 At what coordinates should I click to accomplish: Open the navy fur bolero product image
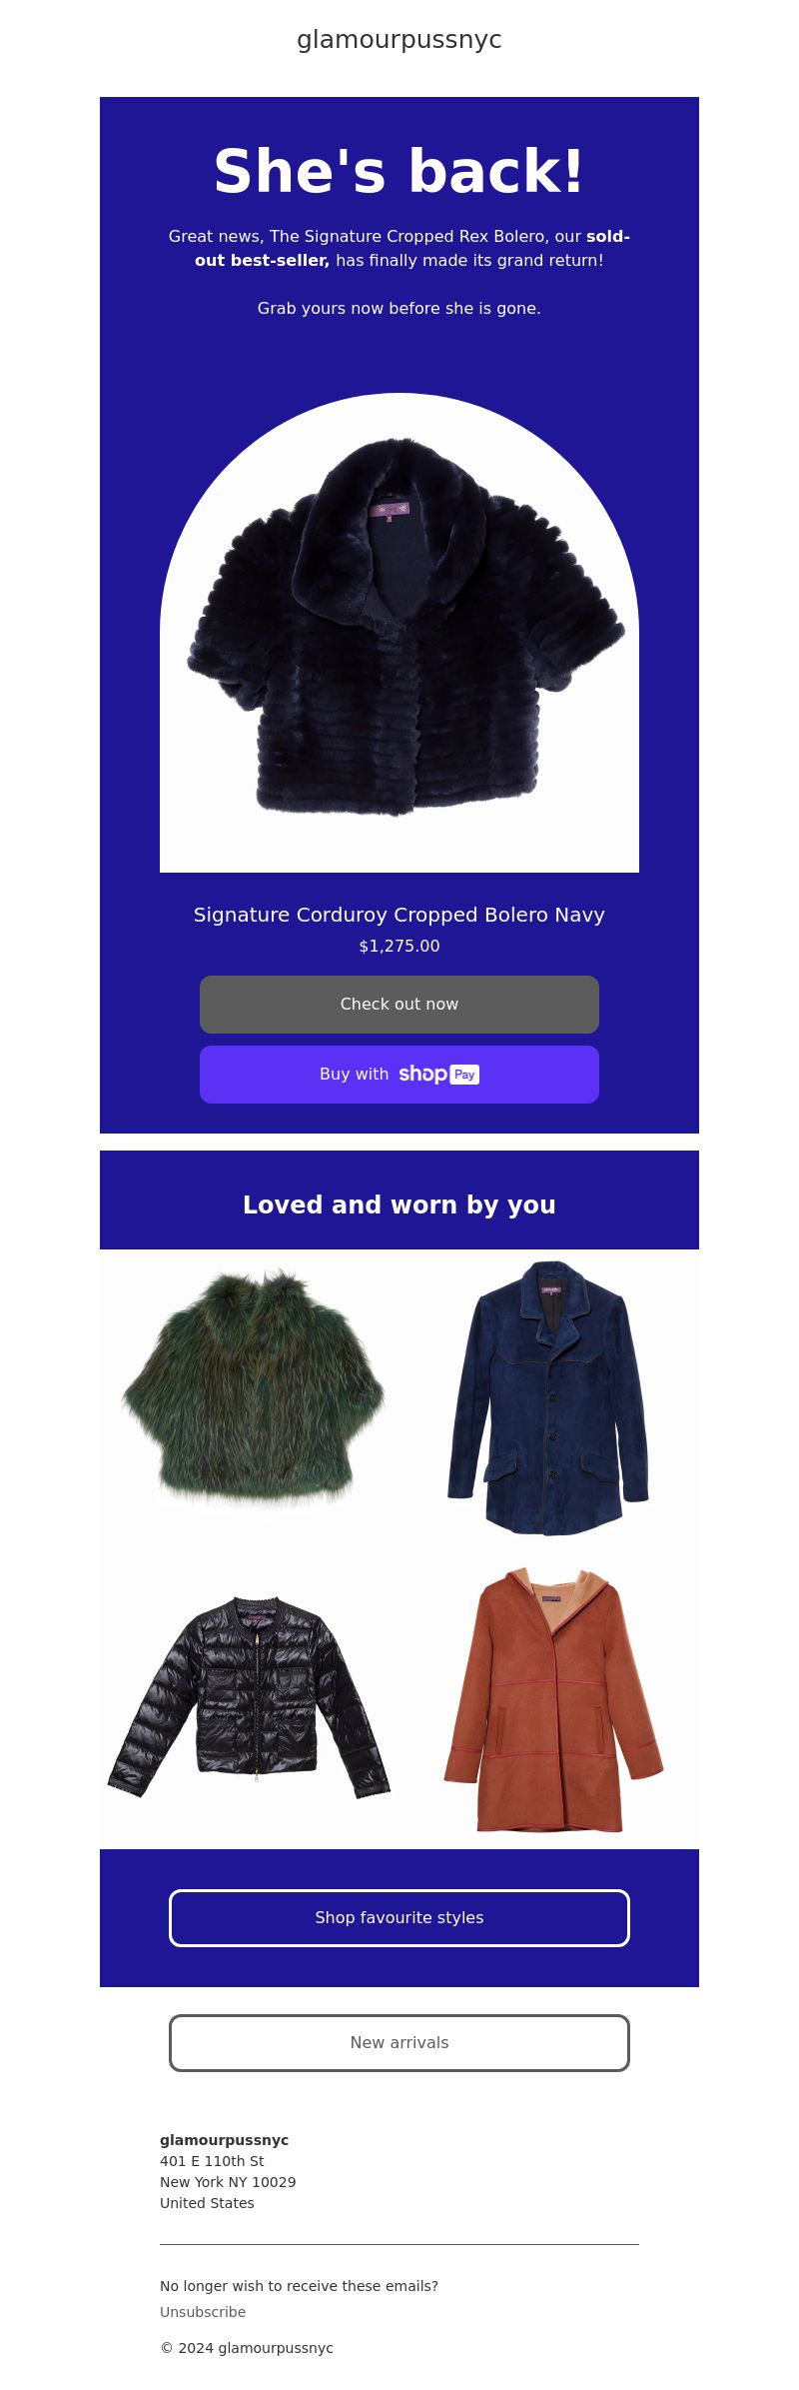pos(399,633)
